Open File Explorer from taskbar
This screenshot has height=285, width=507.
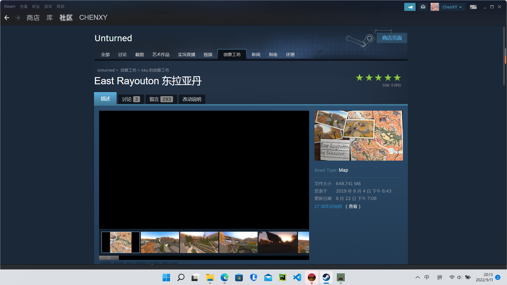click(x=210, y=277)
